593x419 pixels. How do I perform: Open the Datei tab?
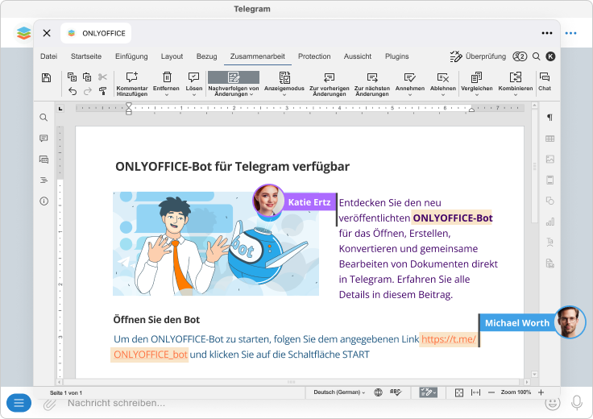[49, 56]
